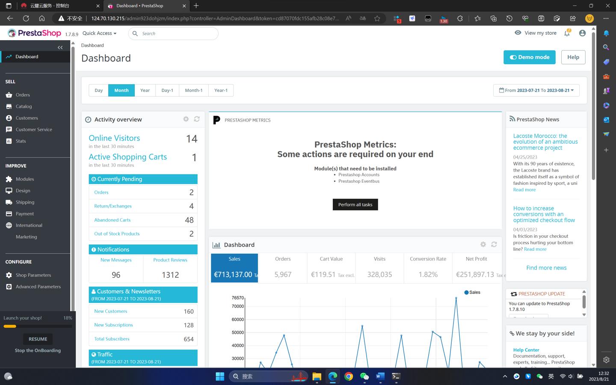This screenshot has width=616, height=385.
Task: Open the Find more news link
Action: click(546, 268)
